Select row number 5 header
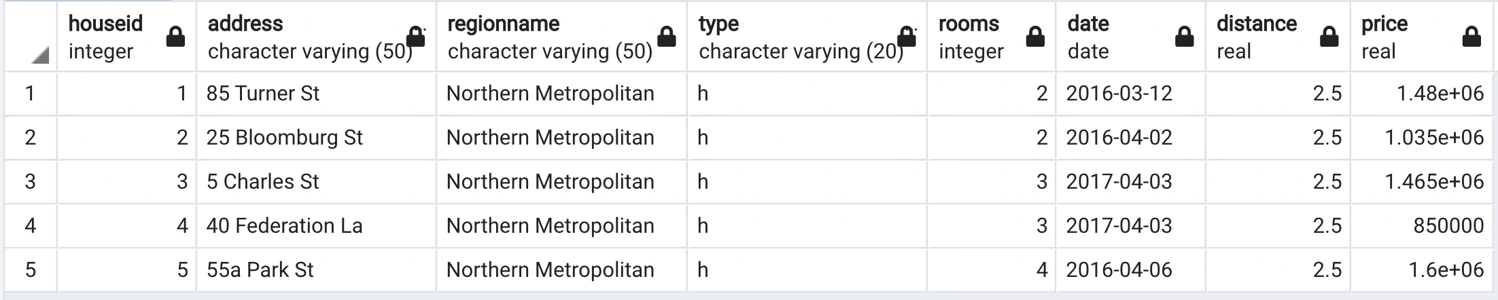Image resolution: width=1498 pixels, height=300 pixels. [x=30, y=270]
